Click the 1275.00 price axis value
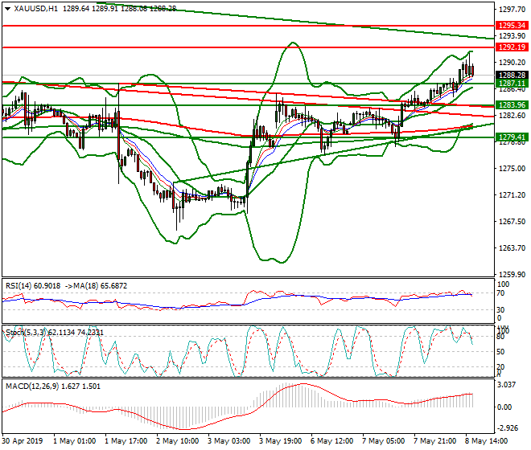This screenshot has width=531, height=450. (x=512, y=169)
